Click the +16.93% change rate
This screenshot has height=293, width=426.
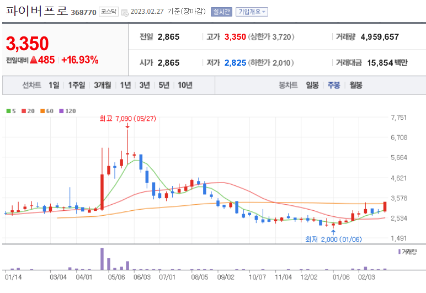pyautogui.click(x=80, y=60)
